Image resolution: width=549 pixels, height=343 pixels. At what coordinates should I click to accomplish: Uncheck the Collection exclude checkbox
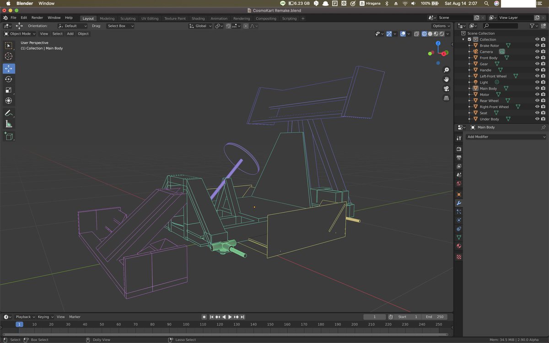click(x=469, y=39)
